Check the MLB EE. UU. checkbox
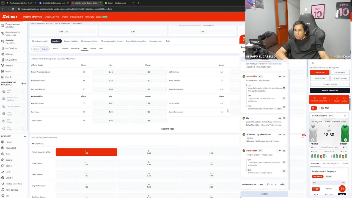This screenshot has width=352, height=198. (23, 128)
